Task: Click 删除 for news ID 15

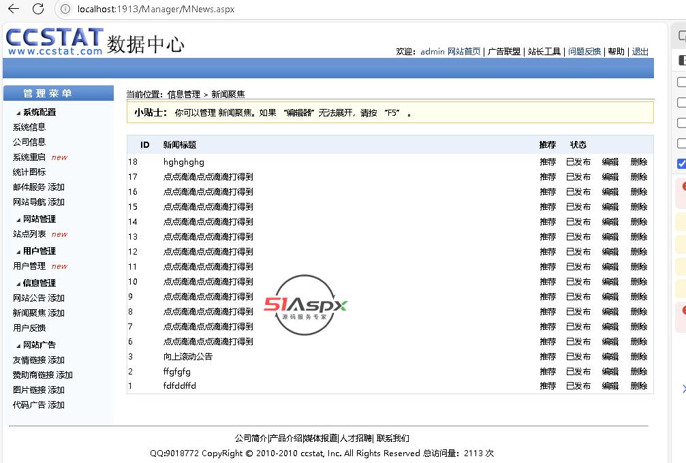Action: click(639, 207)
